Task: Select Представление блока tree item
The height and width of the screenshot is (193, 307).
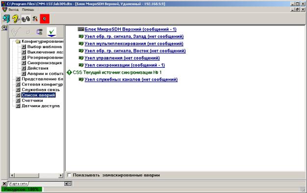Action: (42, 79)
